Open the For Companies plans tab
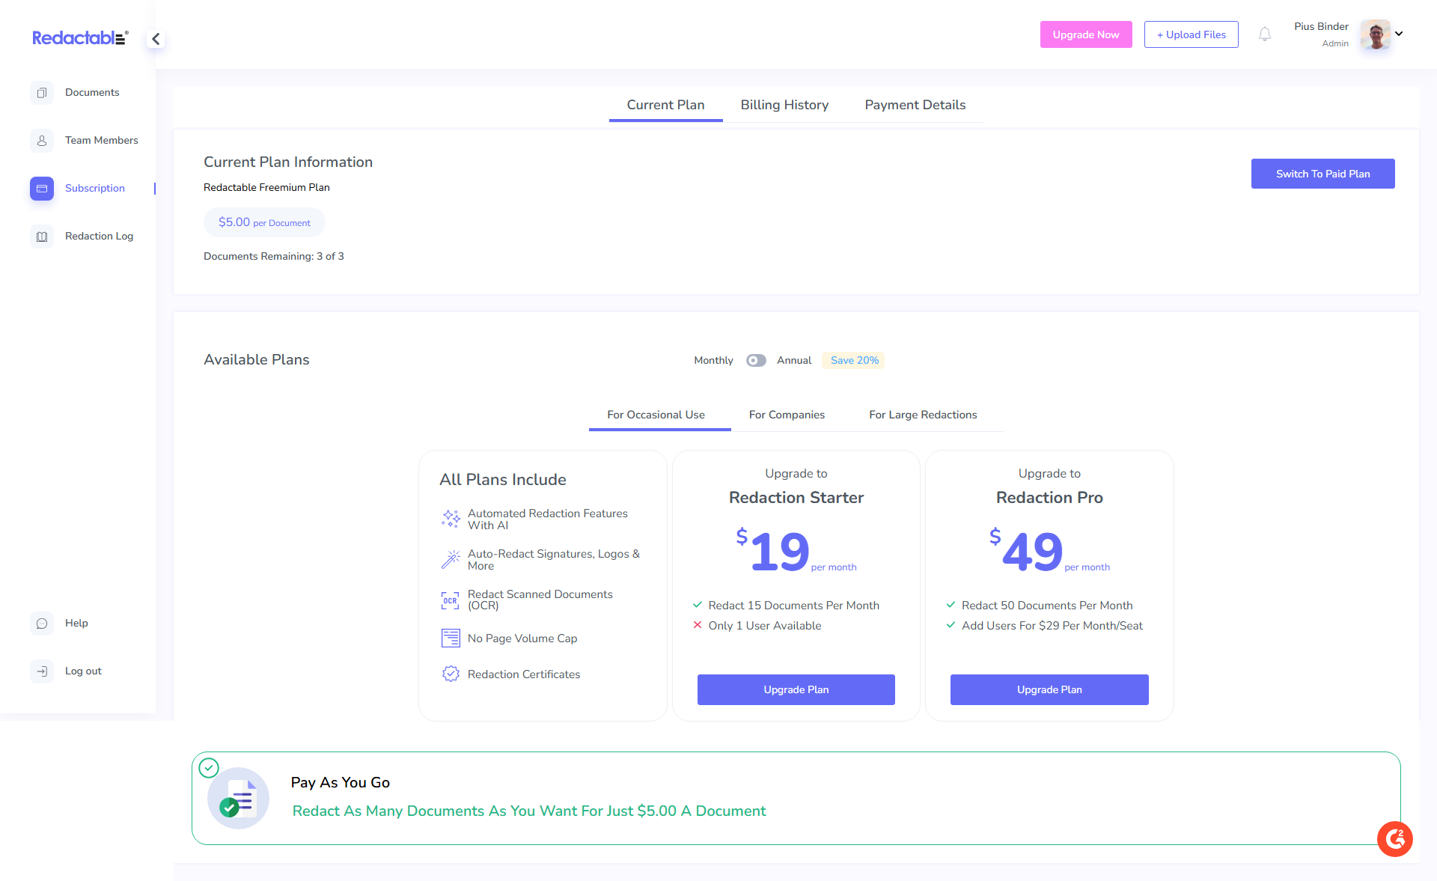This screenshot has width=1437, height=881. click(x=787, y=415)
